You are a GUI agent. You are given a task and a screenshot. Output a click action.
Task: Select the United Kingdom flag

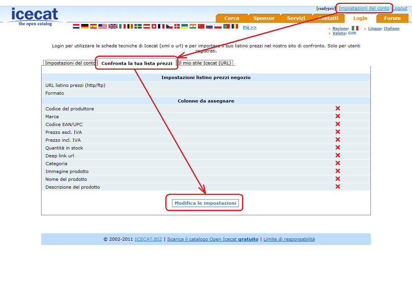(113, 26)
